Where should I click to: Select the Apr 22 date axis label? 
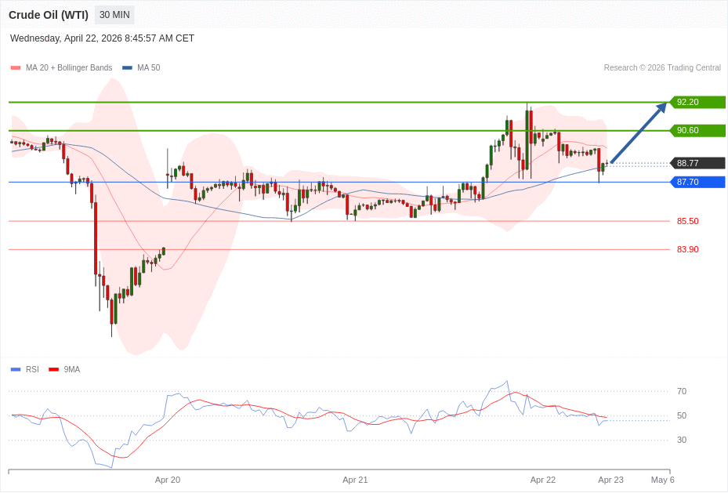(x=542, y=480)
